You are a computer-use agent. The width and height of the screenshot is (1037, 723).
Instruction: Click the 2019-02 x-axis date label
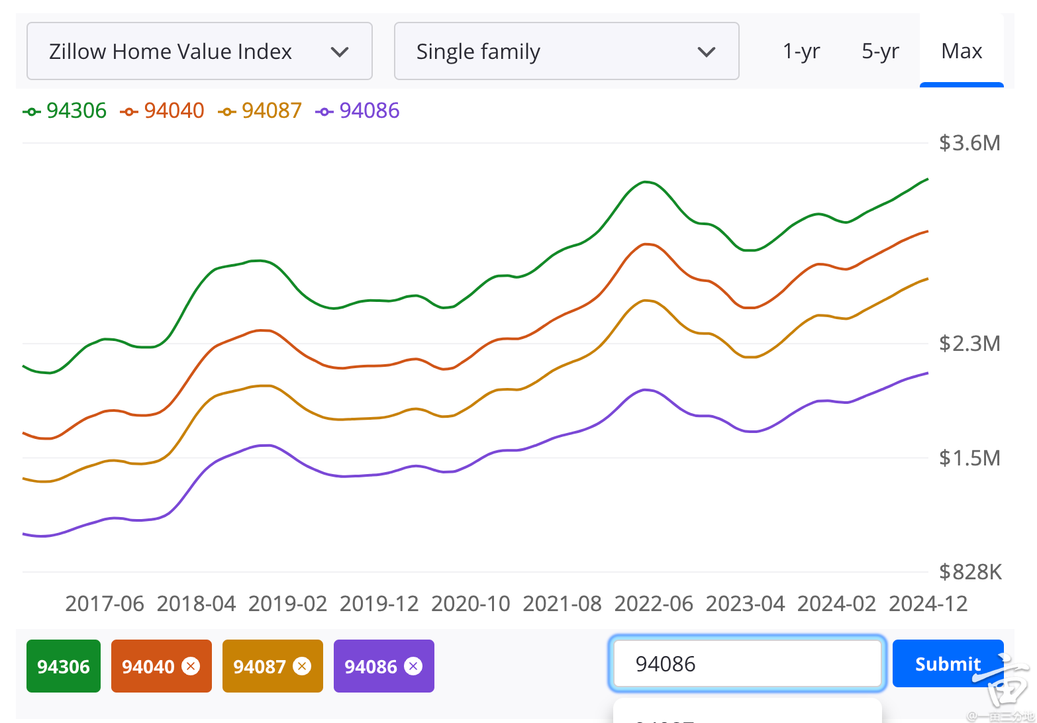[x=287, y=604]
